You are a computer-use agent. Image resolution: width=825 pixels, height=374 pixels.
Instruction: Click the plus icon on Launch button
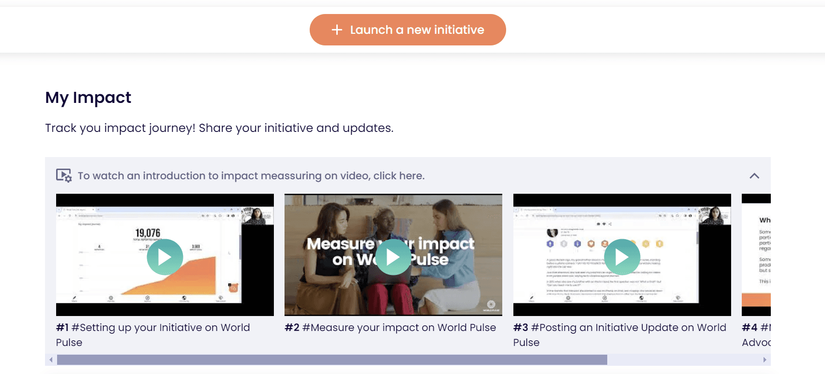pos(337,30)
